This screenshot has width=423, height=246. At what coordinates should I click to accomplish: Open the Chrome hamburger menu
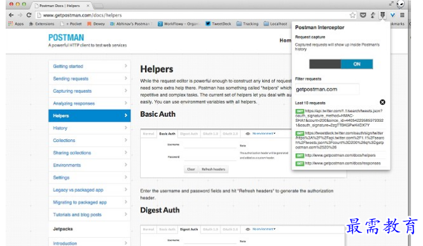pos(402,15)
